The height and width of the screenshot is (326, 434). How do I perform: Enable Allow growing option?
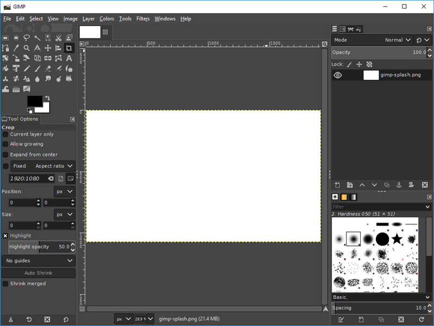[x=5, y=144]
